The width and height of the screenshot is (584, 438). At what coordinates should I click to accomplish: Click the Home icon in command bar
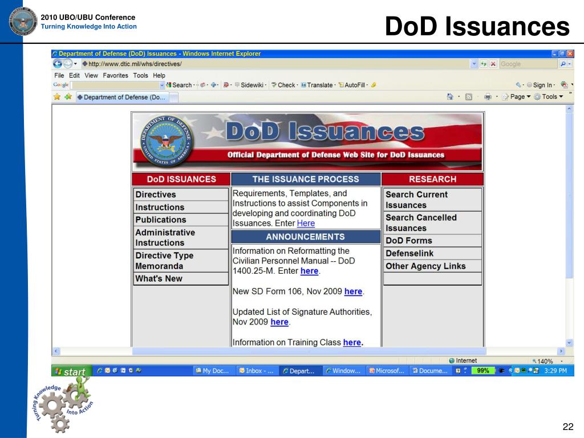pyautogui.click(x=450, y=97)
